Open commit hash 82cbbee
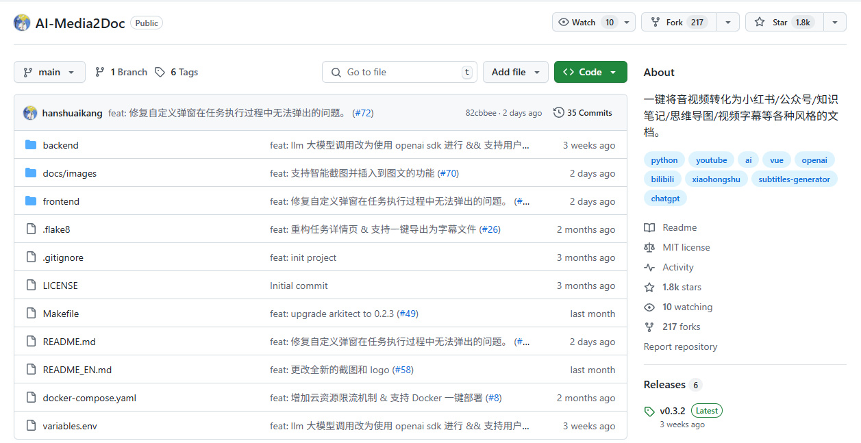This screenshot has width=861, height=443. [481, 113]
